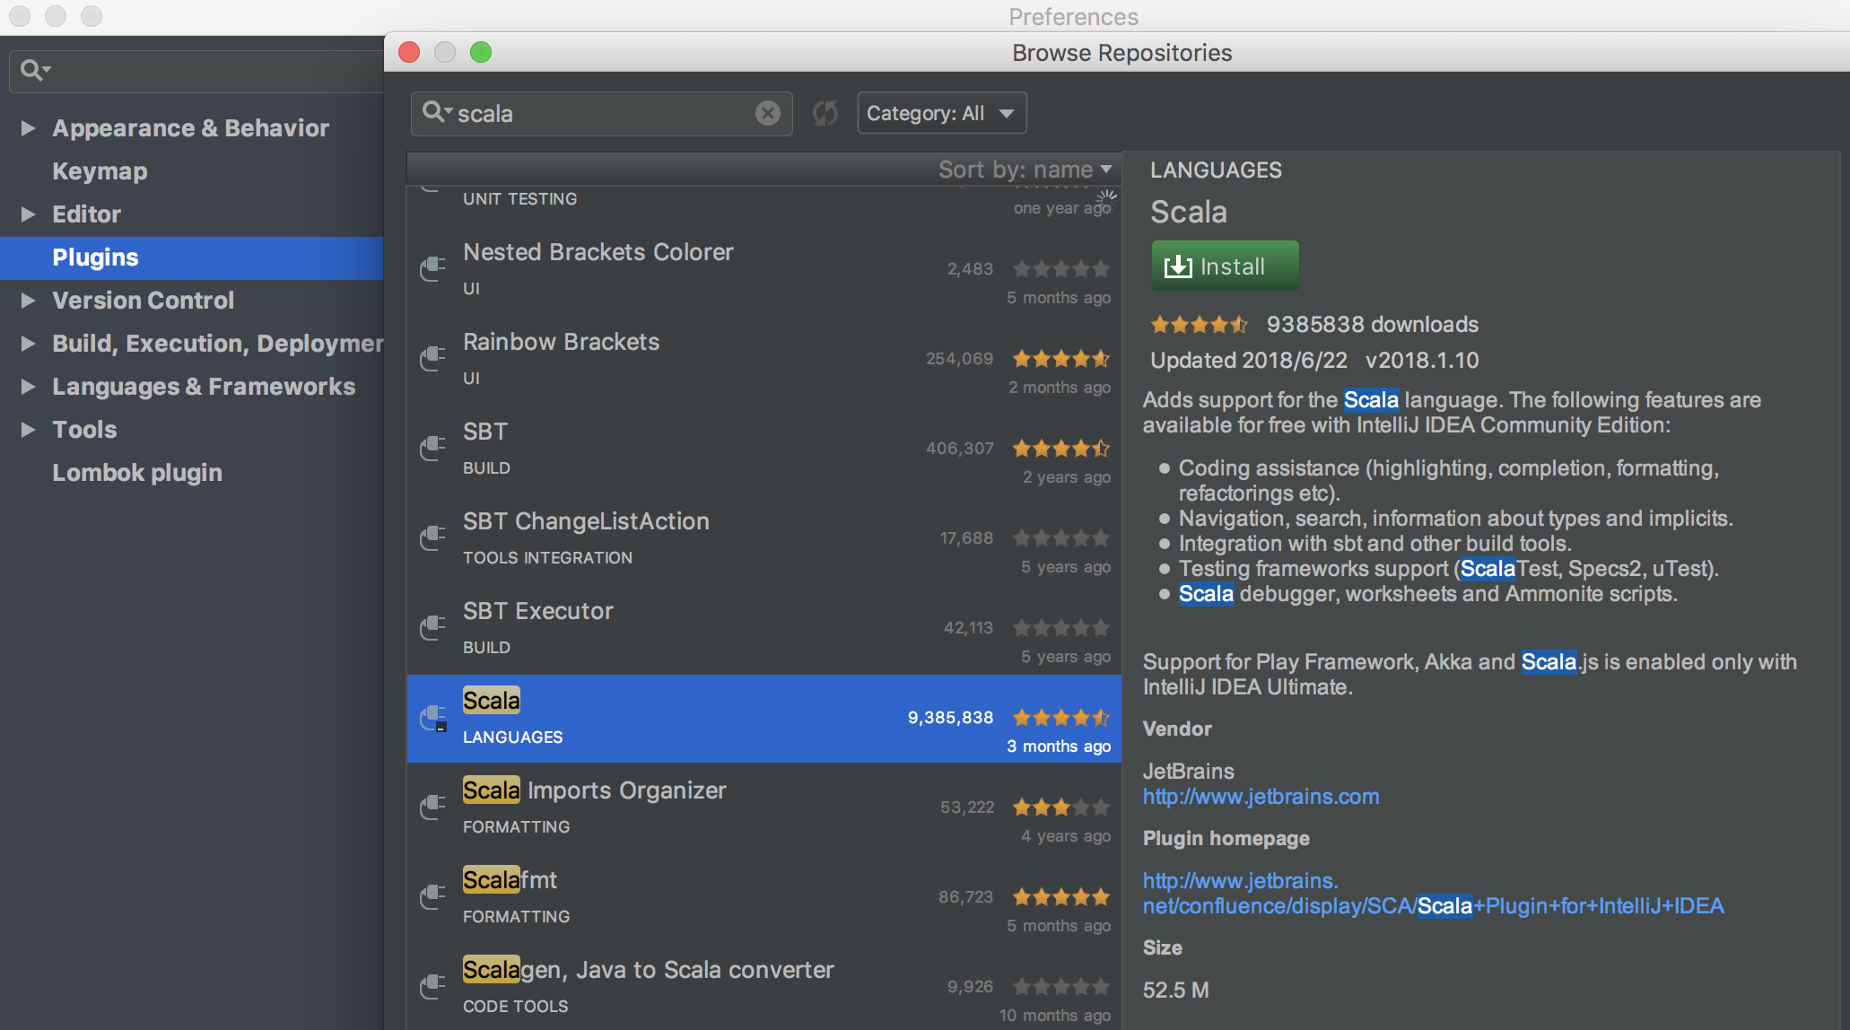This screenshot has width=1850, height=1030.
Task: Expand the Tools section
Action: click(28, 430)
